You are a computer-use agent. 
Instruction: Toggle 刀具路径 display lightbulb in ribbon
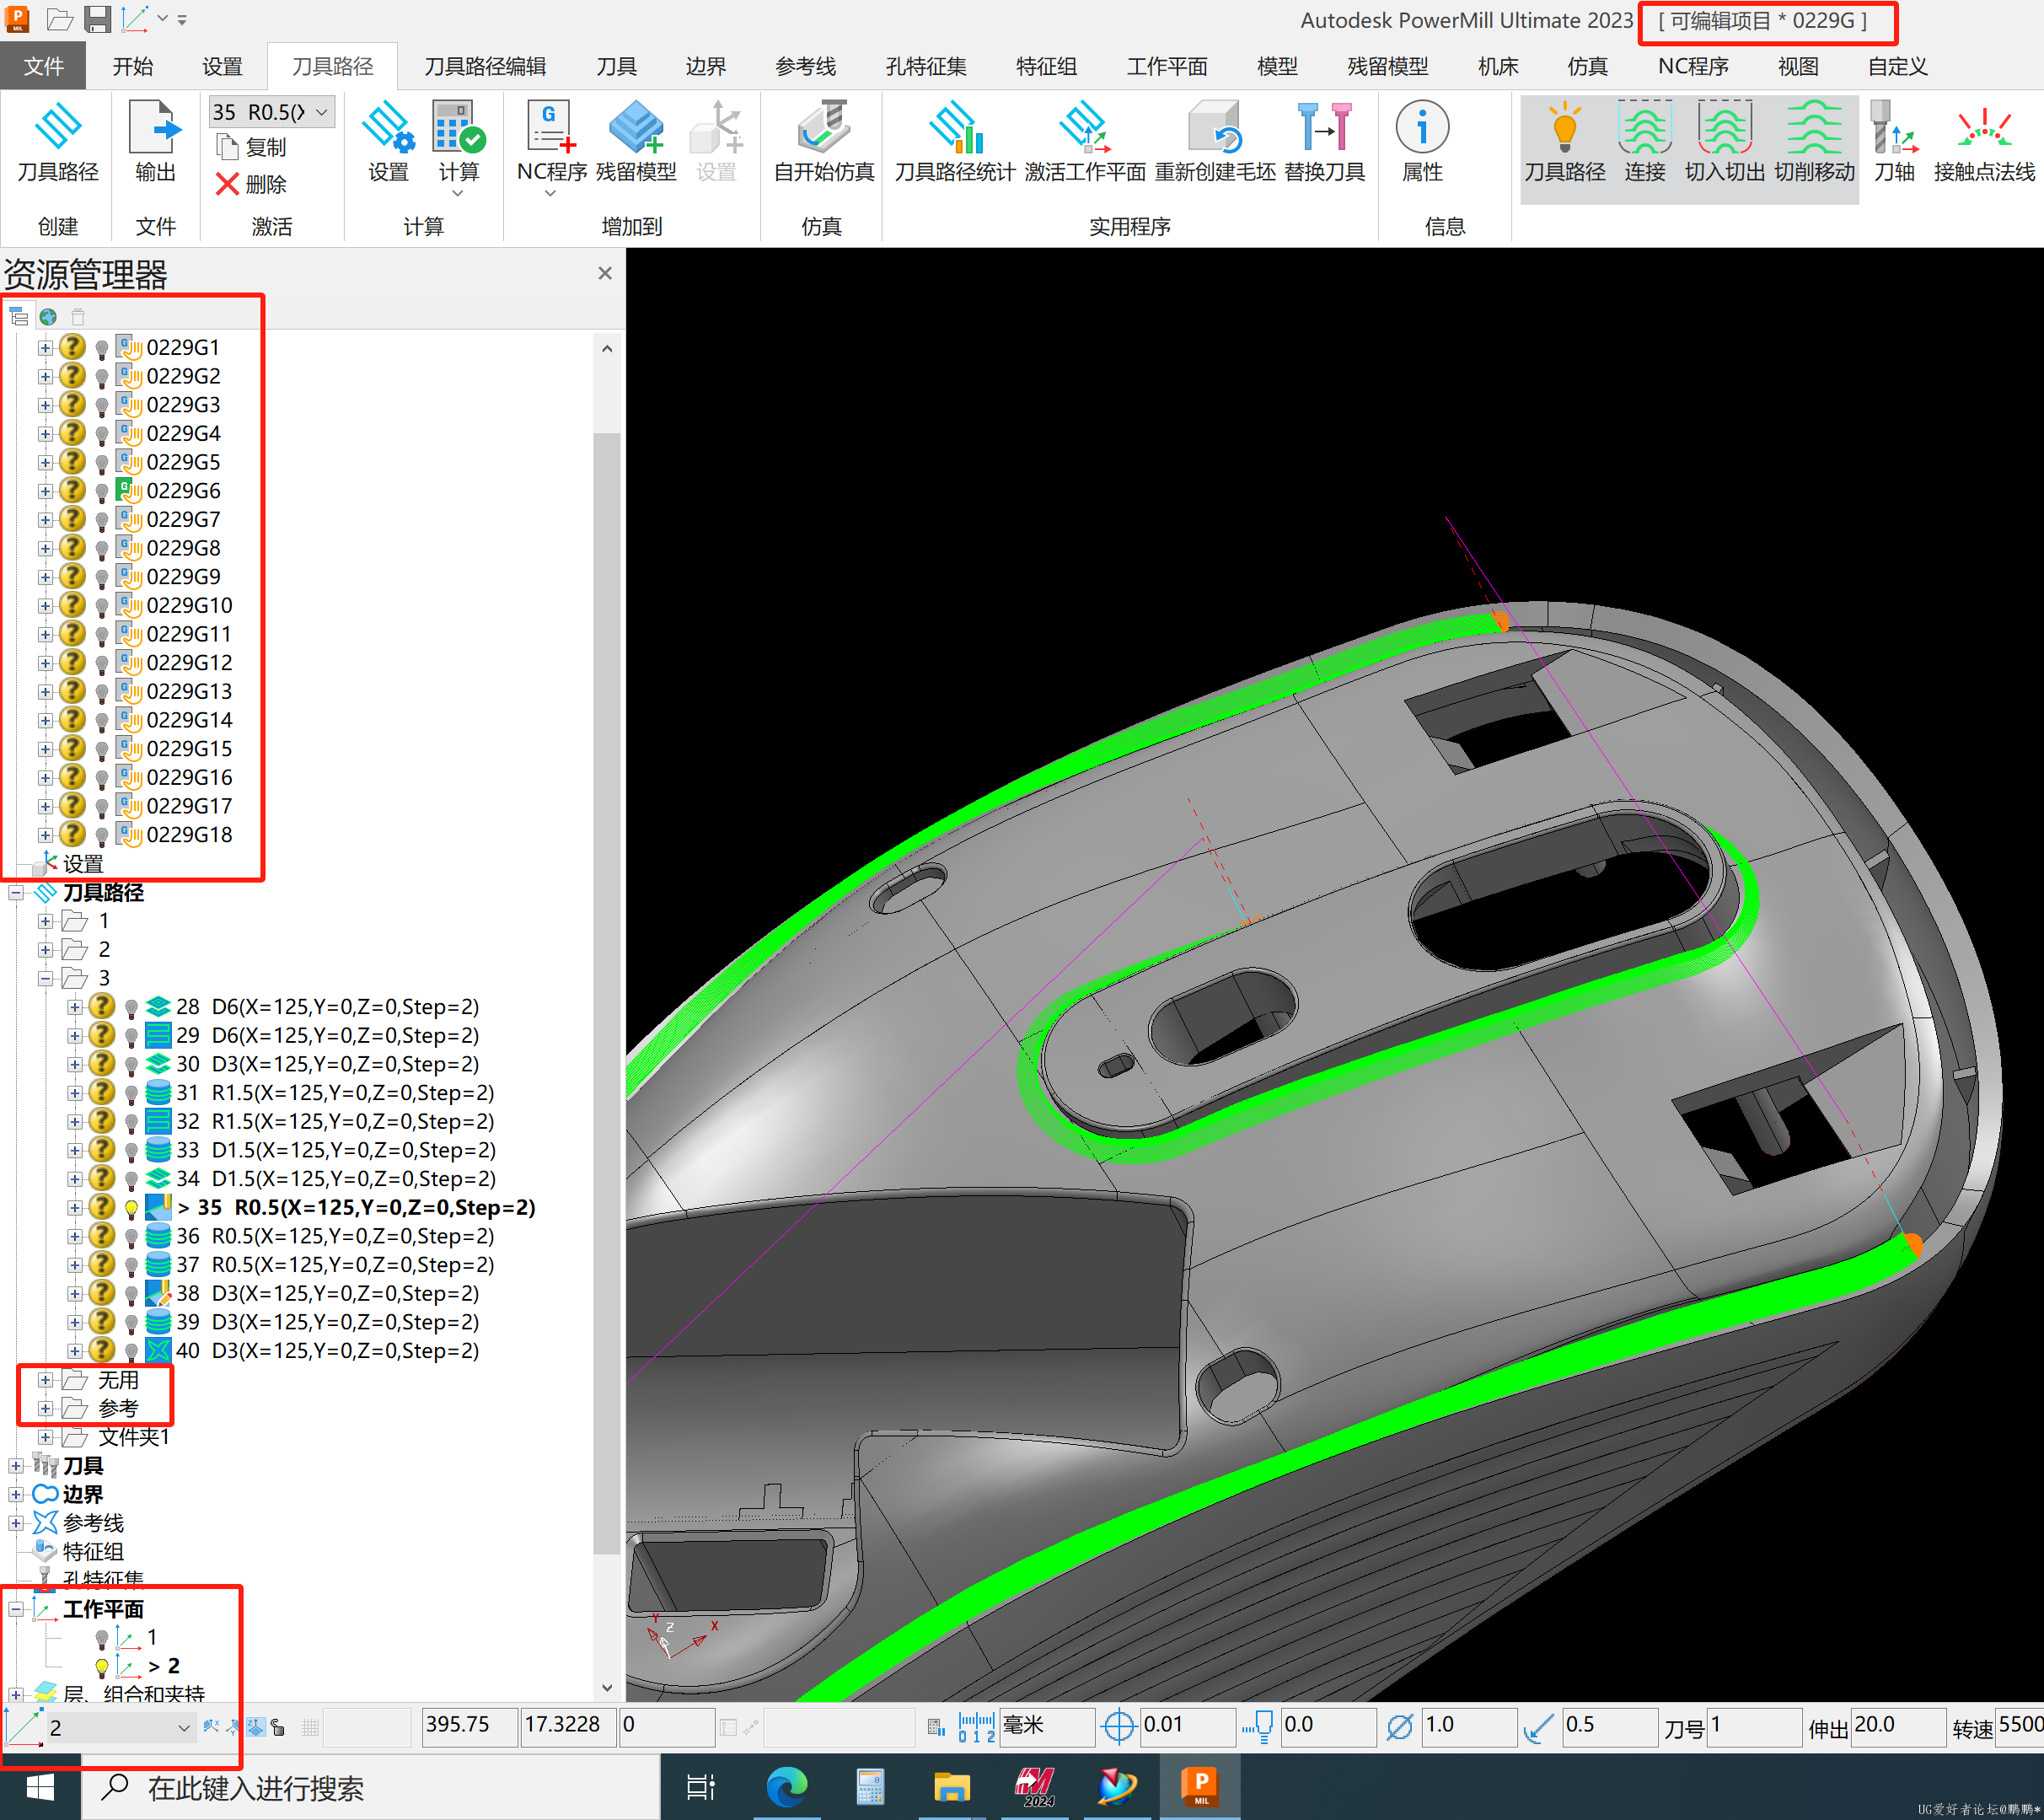[1564, 128]
